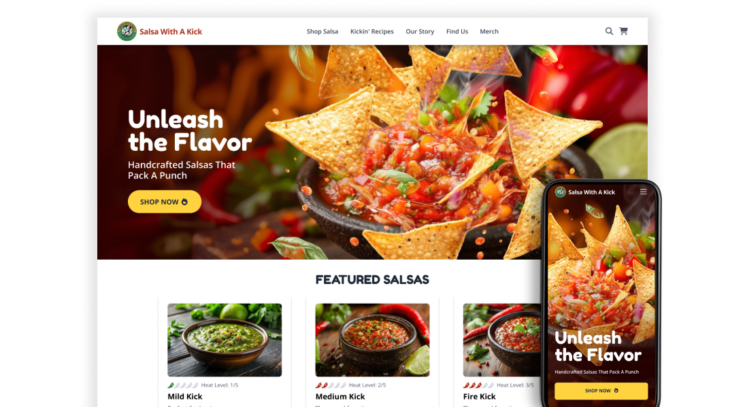The width and height of the screenshot is (745, 407).
Task: Click the Medium Kick chili heat rating icons
Action: point(331,385)
